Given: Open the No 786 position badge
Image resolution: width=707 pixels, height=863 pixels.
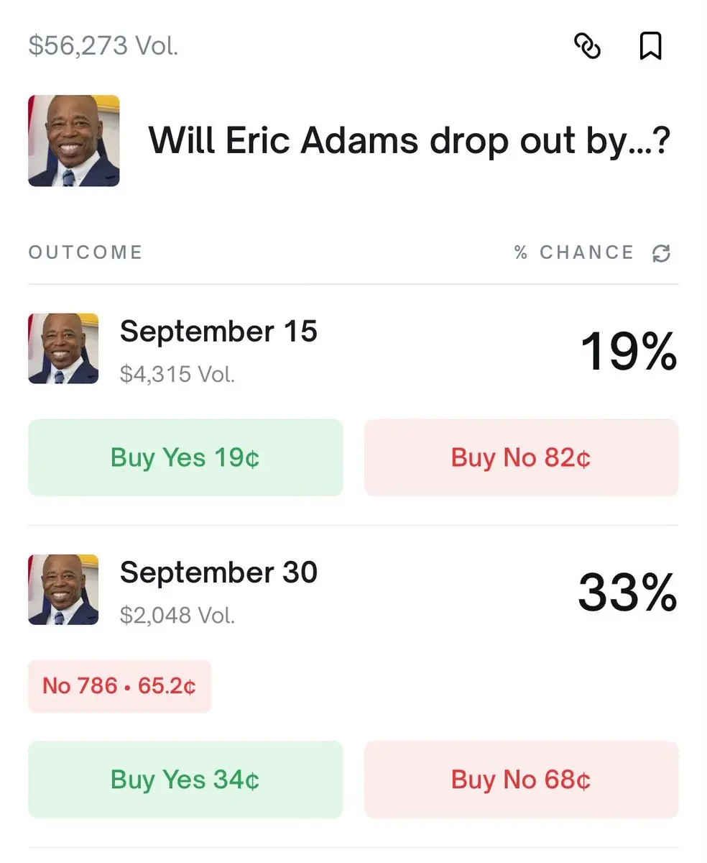Looking at the screenshot, I should click(x=119, y=686).
